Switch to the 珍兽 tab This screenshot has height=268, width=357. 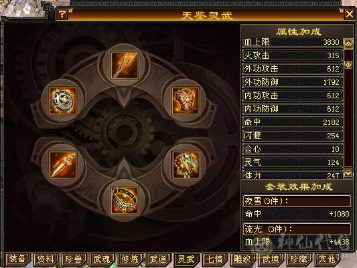[74, 259]
